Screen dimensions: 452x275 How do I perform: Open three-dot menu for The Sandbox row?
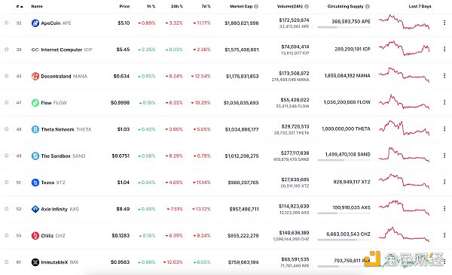[x=444, y=156]
